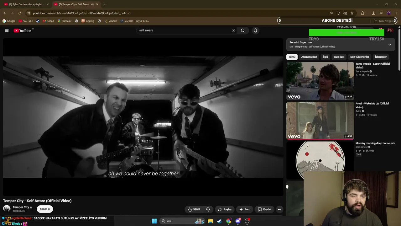Open the Avicii - Wake Me Up thumbnail
Screen dimensions: 401x226
[x=320, y=121]
